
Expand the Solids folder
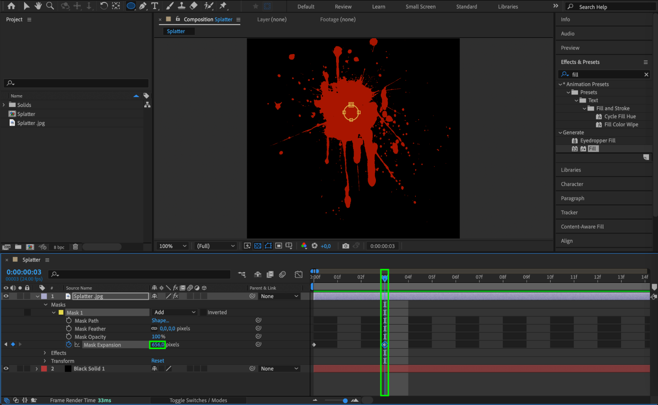[x=4, y=105]
